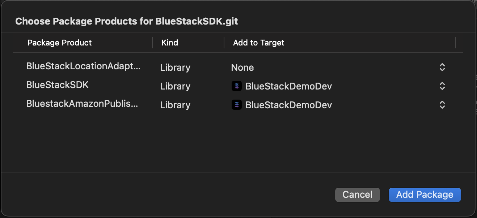
Task: Open the Add to Target dropdown for BlueStackSDK
Action: [x=442, y=86]
